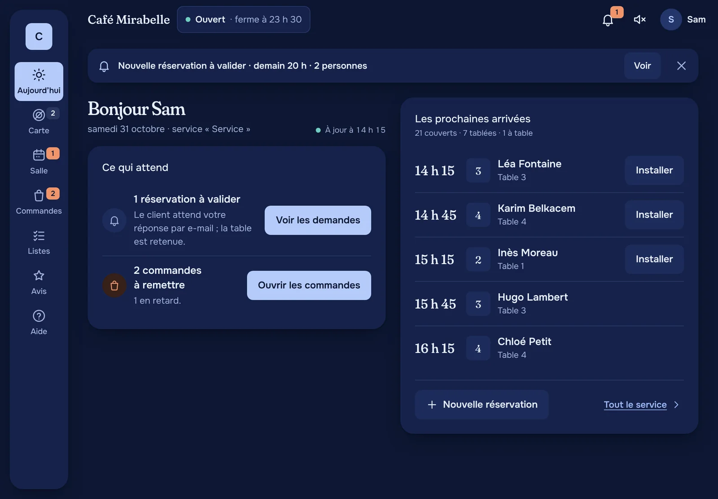The image size is (718, 499).
Task: Open notifications bell in top bar
Action: click(608, 20)
